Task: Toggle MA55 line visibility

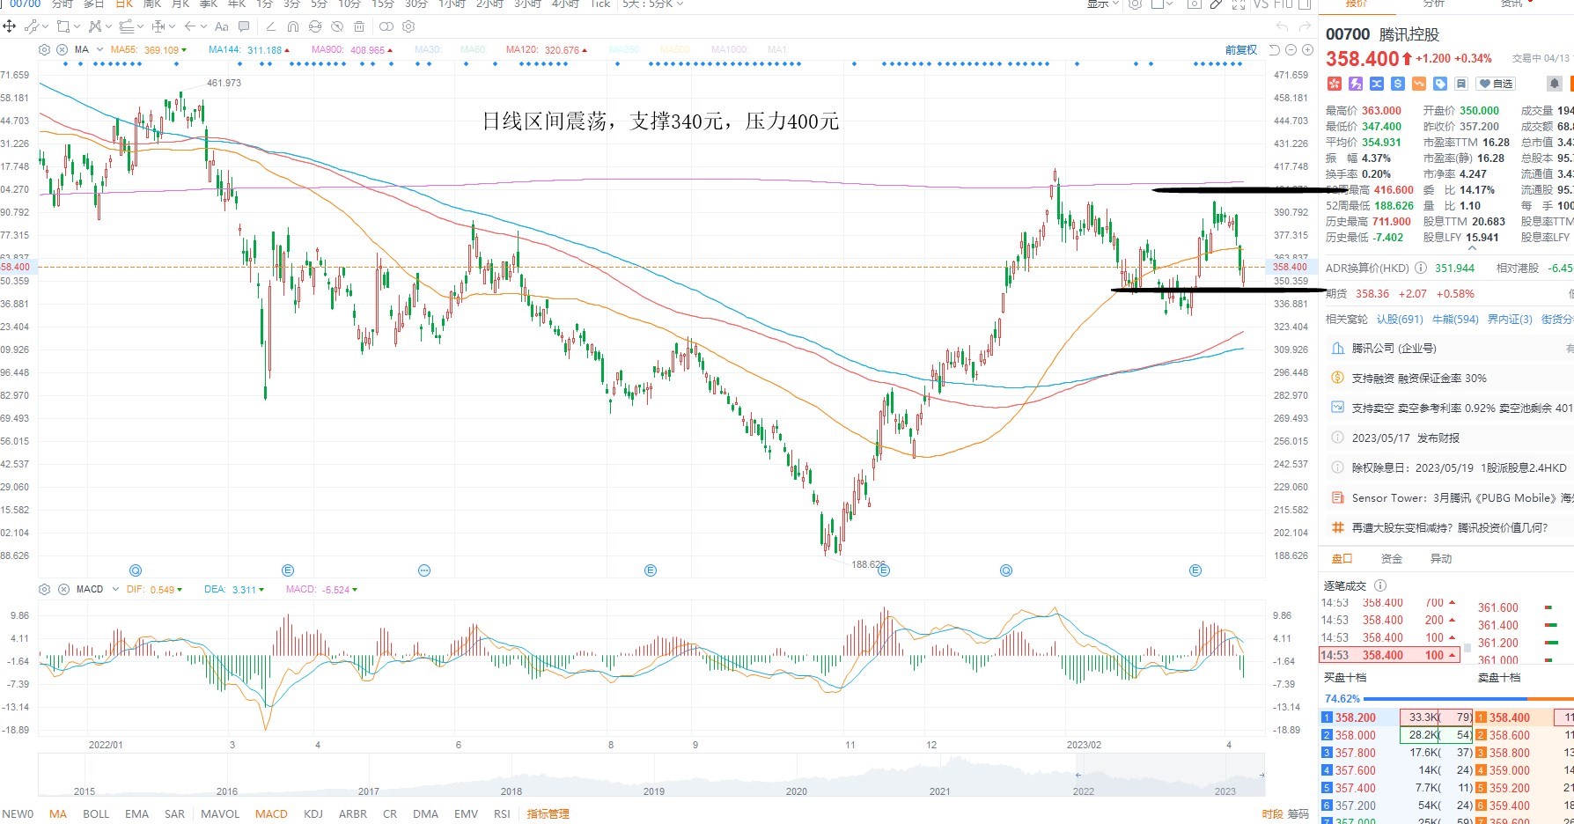Action: (149, 50)
